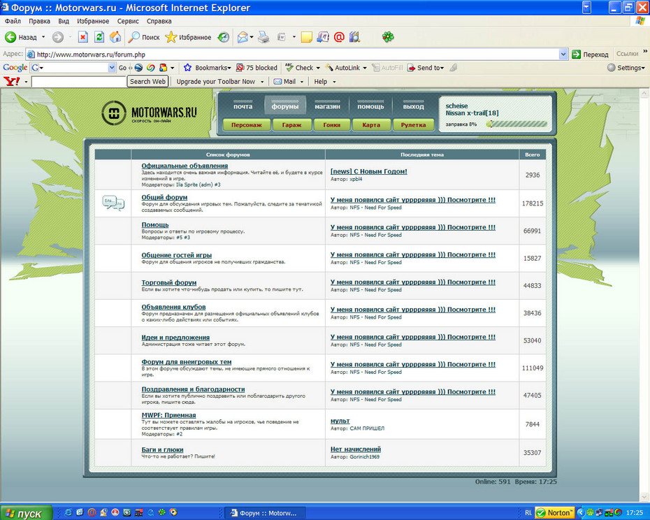Click the yellow note icon in toolbar
Viewport: 650px width, 520px height.
click(x=306, y=37)
